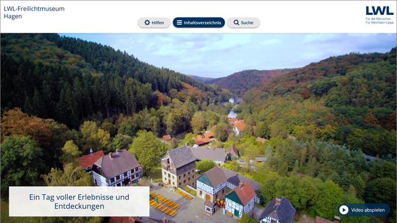
Task: Click the 'Suche' label text
Action: click(x=247, y=23)
